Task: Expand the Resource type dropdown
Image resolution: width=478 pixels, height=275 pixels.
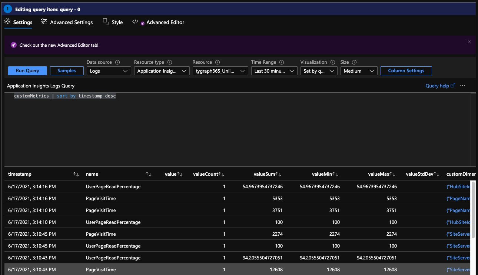Action: pos(162,71)
